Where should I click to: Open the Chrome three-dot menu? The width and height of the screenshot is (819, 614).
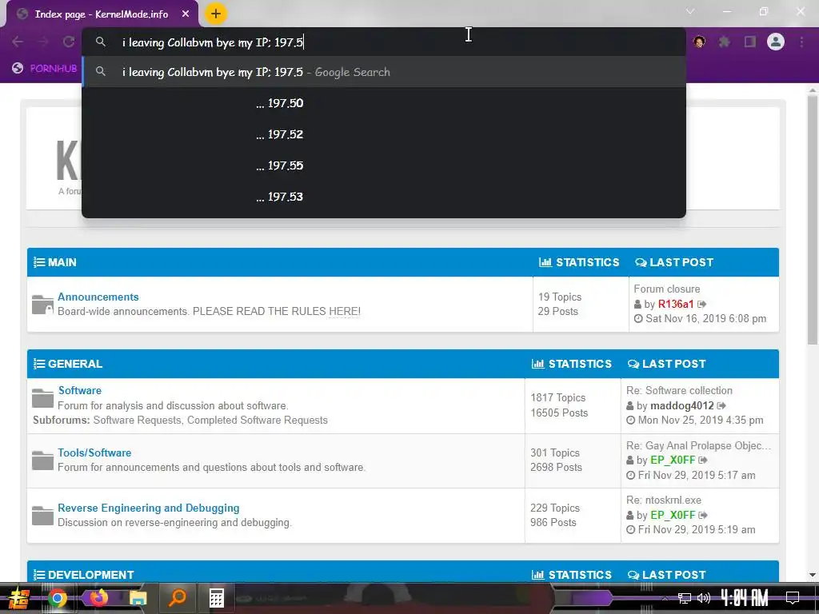point(801,42)
